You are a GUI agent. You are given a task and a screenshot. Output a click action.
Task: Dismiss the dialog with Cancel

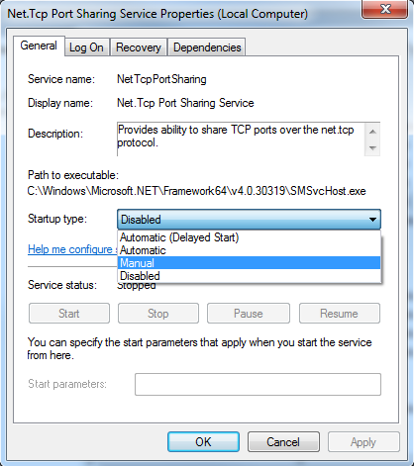pos(283,442)
